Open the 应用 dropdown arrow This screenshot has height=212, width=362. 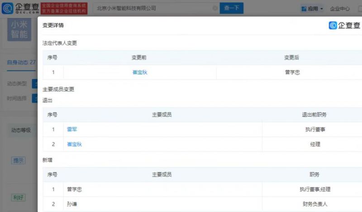pyautogui.click(x=322, y=9)
